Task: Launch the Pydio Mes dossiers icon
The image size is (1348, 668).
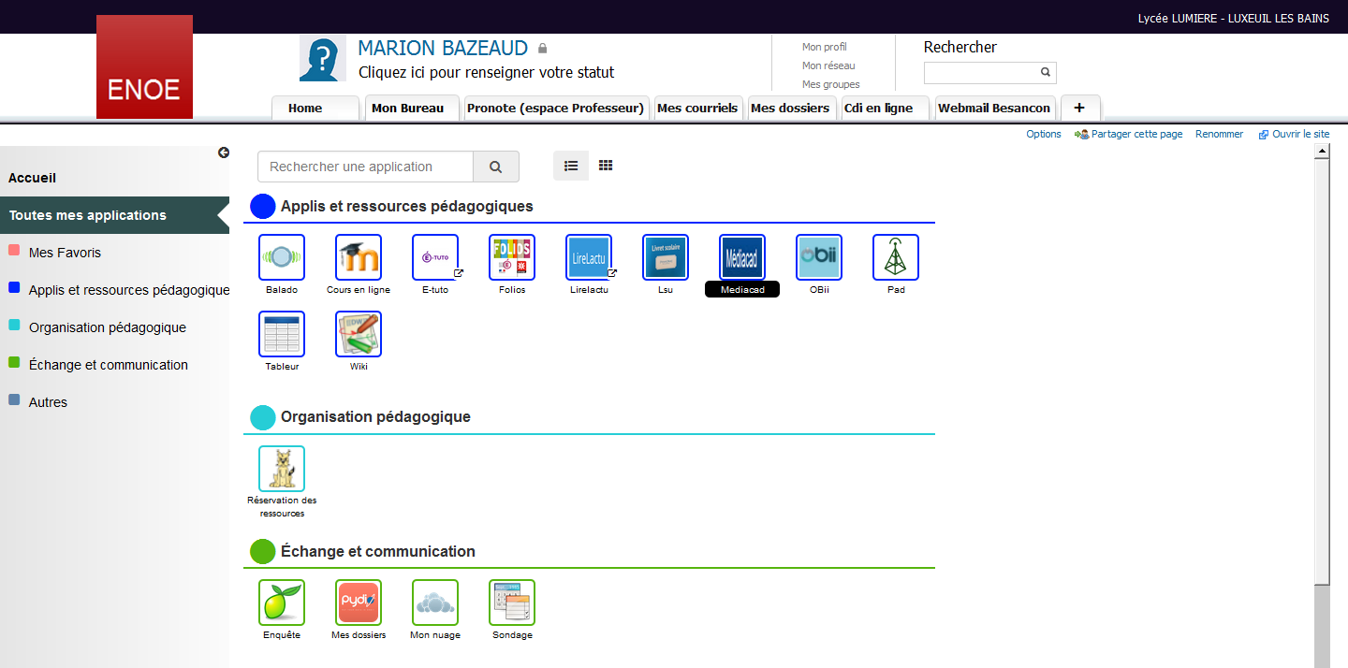Action: 359,603
